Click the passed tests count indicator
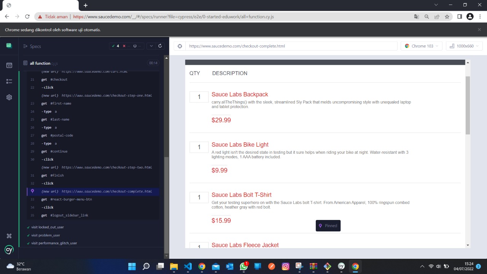Viewport: 487px width, 274px height. click(x=115, y=46)
